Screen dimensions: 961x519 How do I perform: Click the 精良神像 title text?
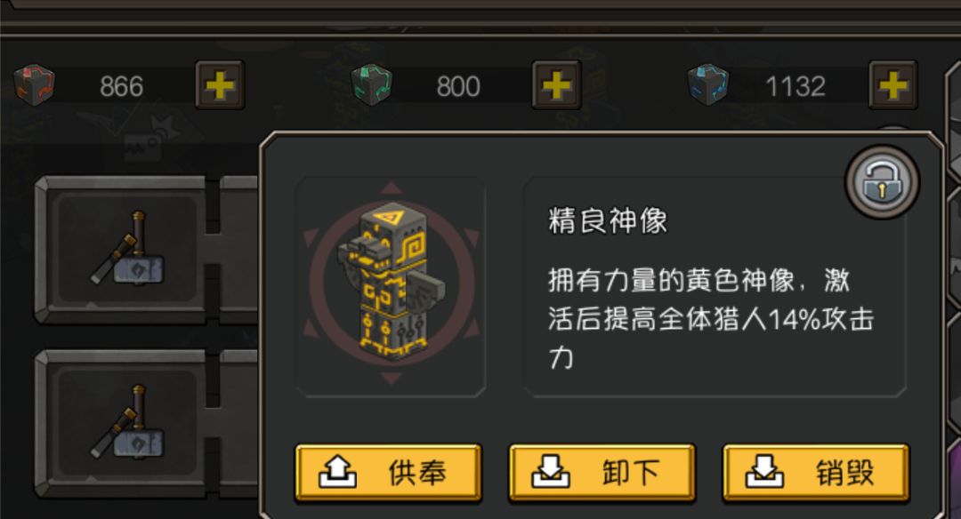pyautogui.click(x=608, y=221)
